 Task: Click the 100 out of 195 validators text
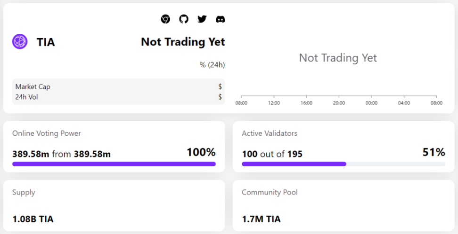272,154
